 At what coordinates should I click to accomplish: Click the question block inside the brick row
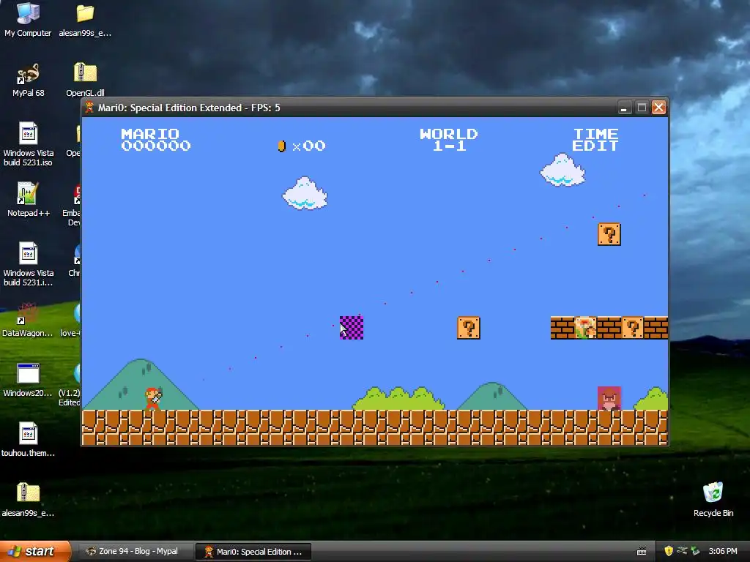tap(633, 328)
